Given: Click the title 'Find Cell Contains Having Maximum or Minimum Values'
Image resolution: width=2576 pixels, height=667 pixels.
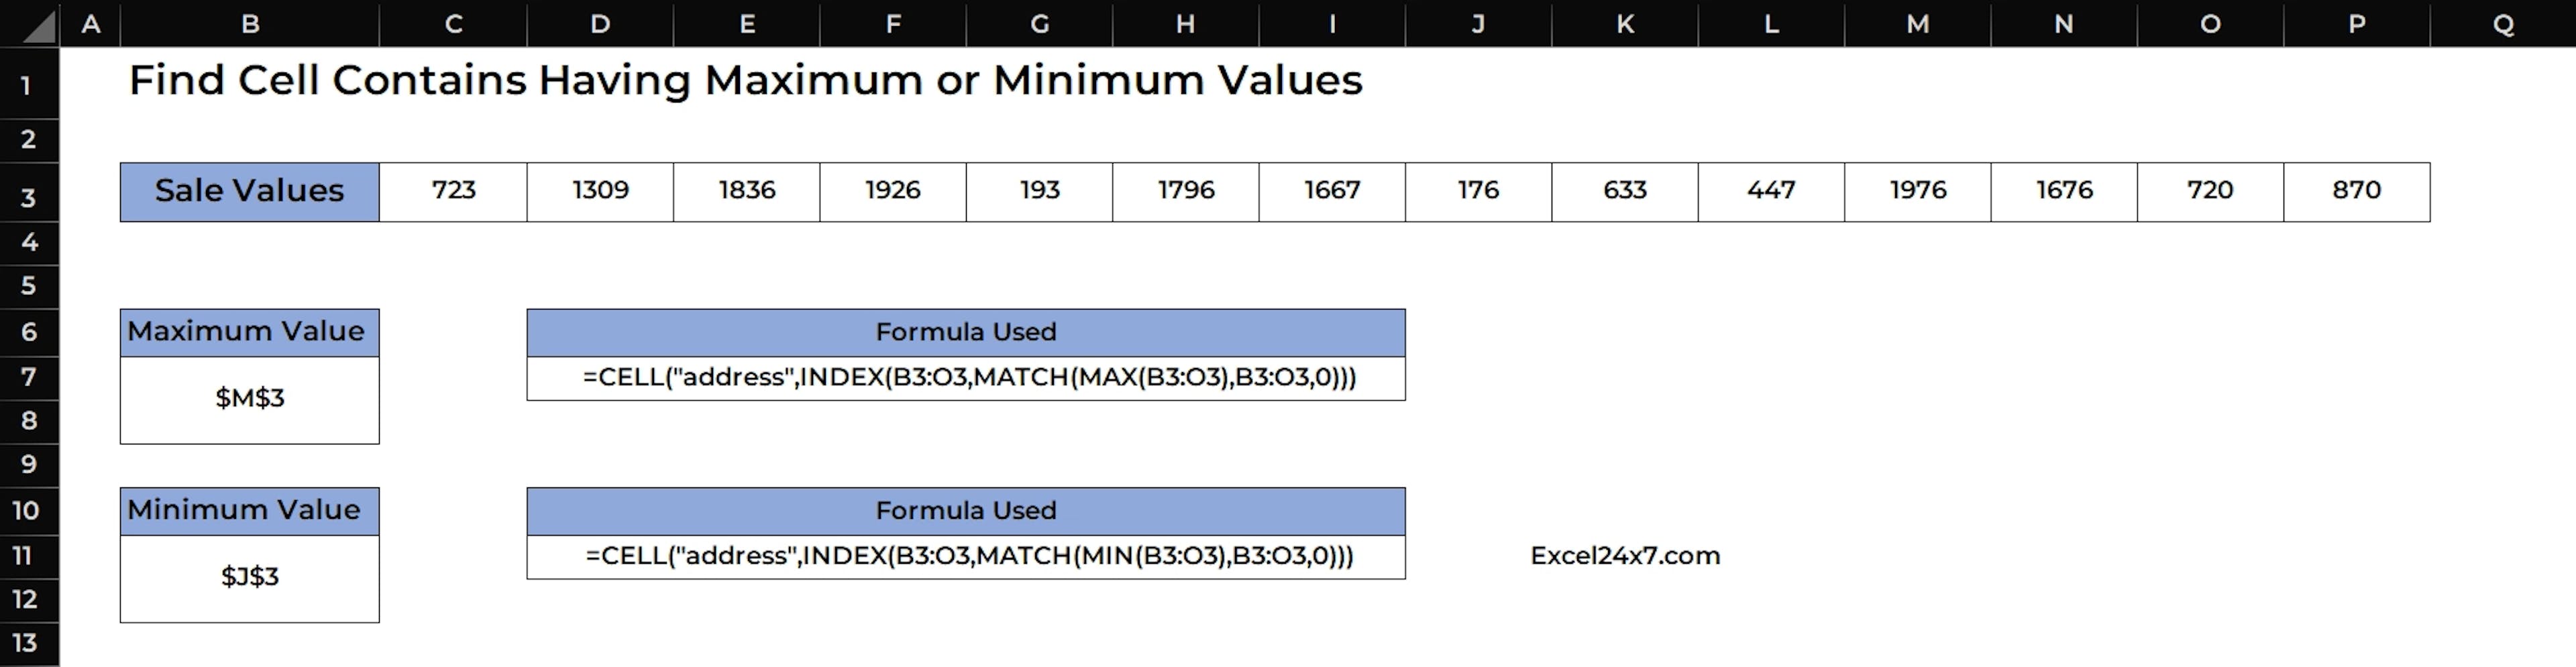Looking at the screenshot, I should pos(745,80).
